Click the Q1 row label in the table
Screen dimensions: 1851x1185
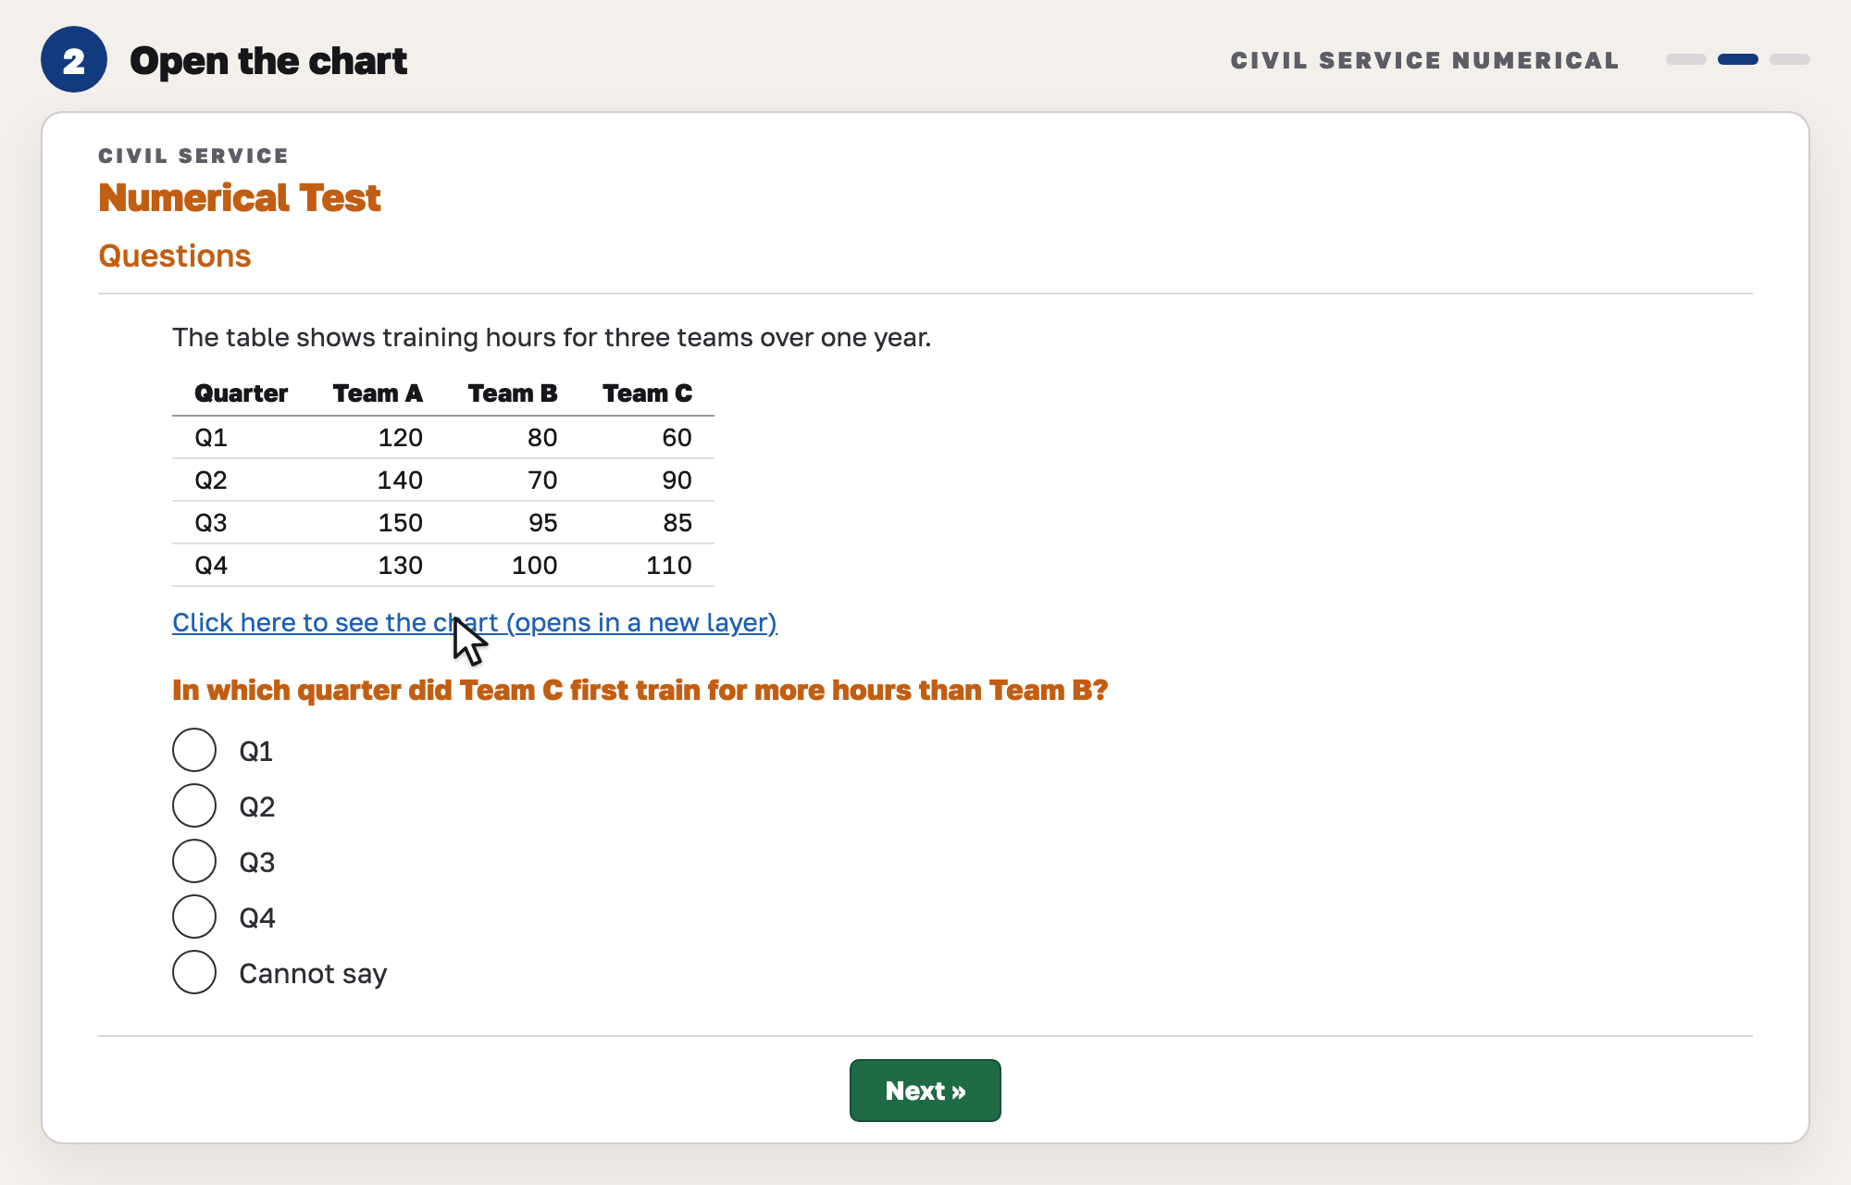211,437
